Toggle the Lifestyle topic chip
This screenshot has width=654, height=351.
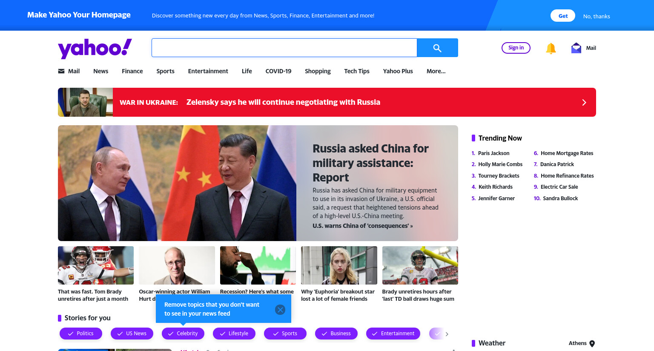234,334
